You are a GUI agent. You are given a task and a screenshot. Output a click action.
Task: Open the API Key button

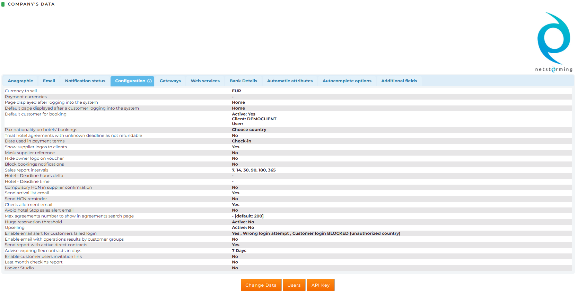click(x=321, y=285)
